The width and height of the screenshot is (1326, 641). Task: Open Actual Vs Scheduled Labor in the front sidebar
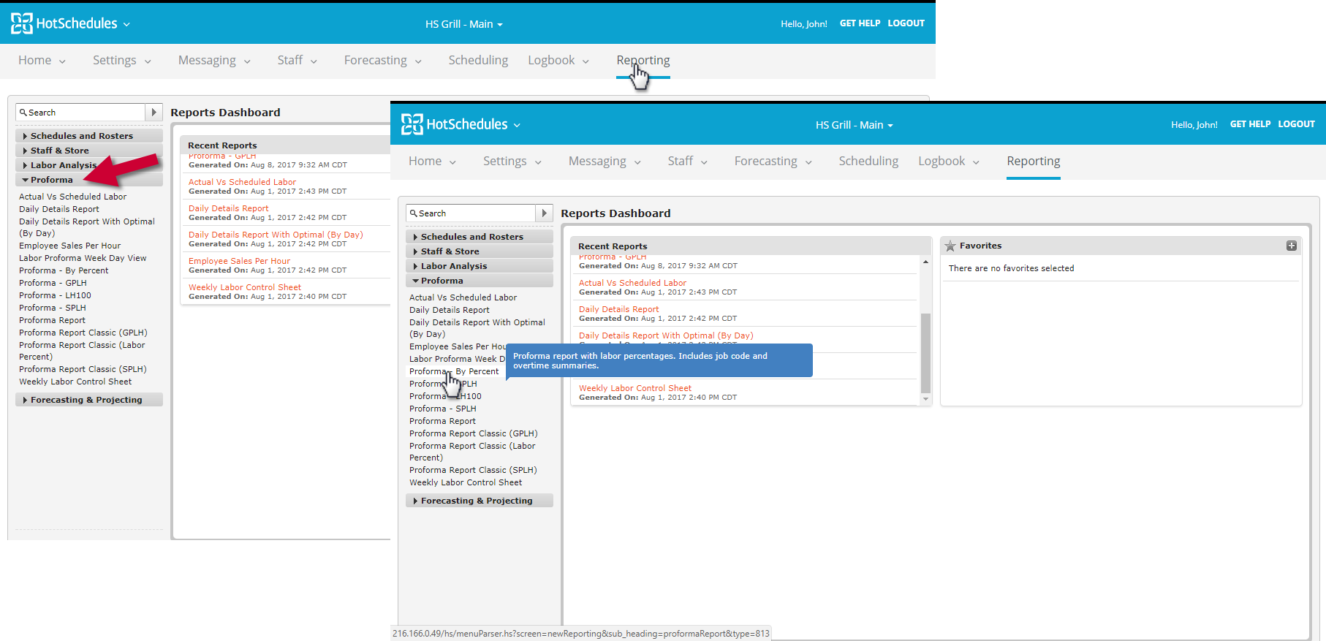[463, 297]
